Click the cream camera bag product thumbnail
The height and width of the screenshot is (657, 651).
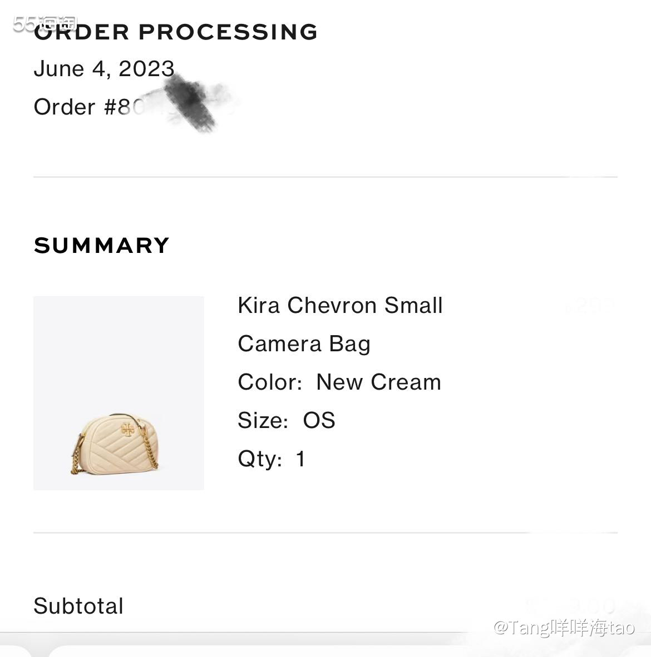[x=119, y=392]
